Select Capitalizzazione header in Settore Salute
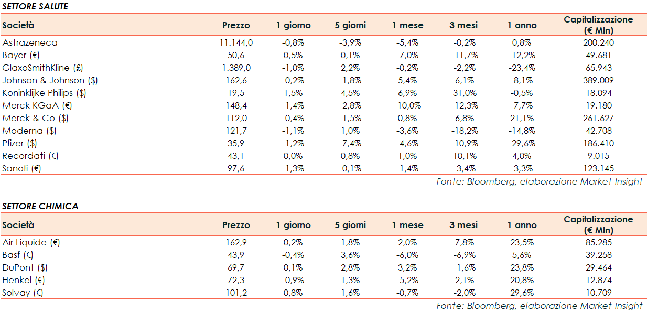647x312 pixels. 598,25
